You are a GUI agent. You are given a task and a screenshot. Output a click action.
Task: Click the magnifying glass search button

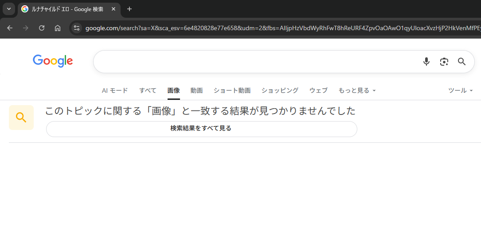(461, 62)
